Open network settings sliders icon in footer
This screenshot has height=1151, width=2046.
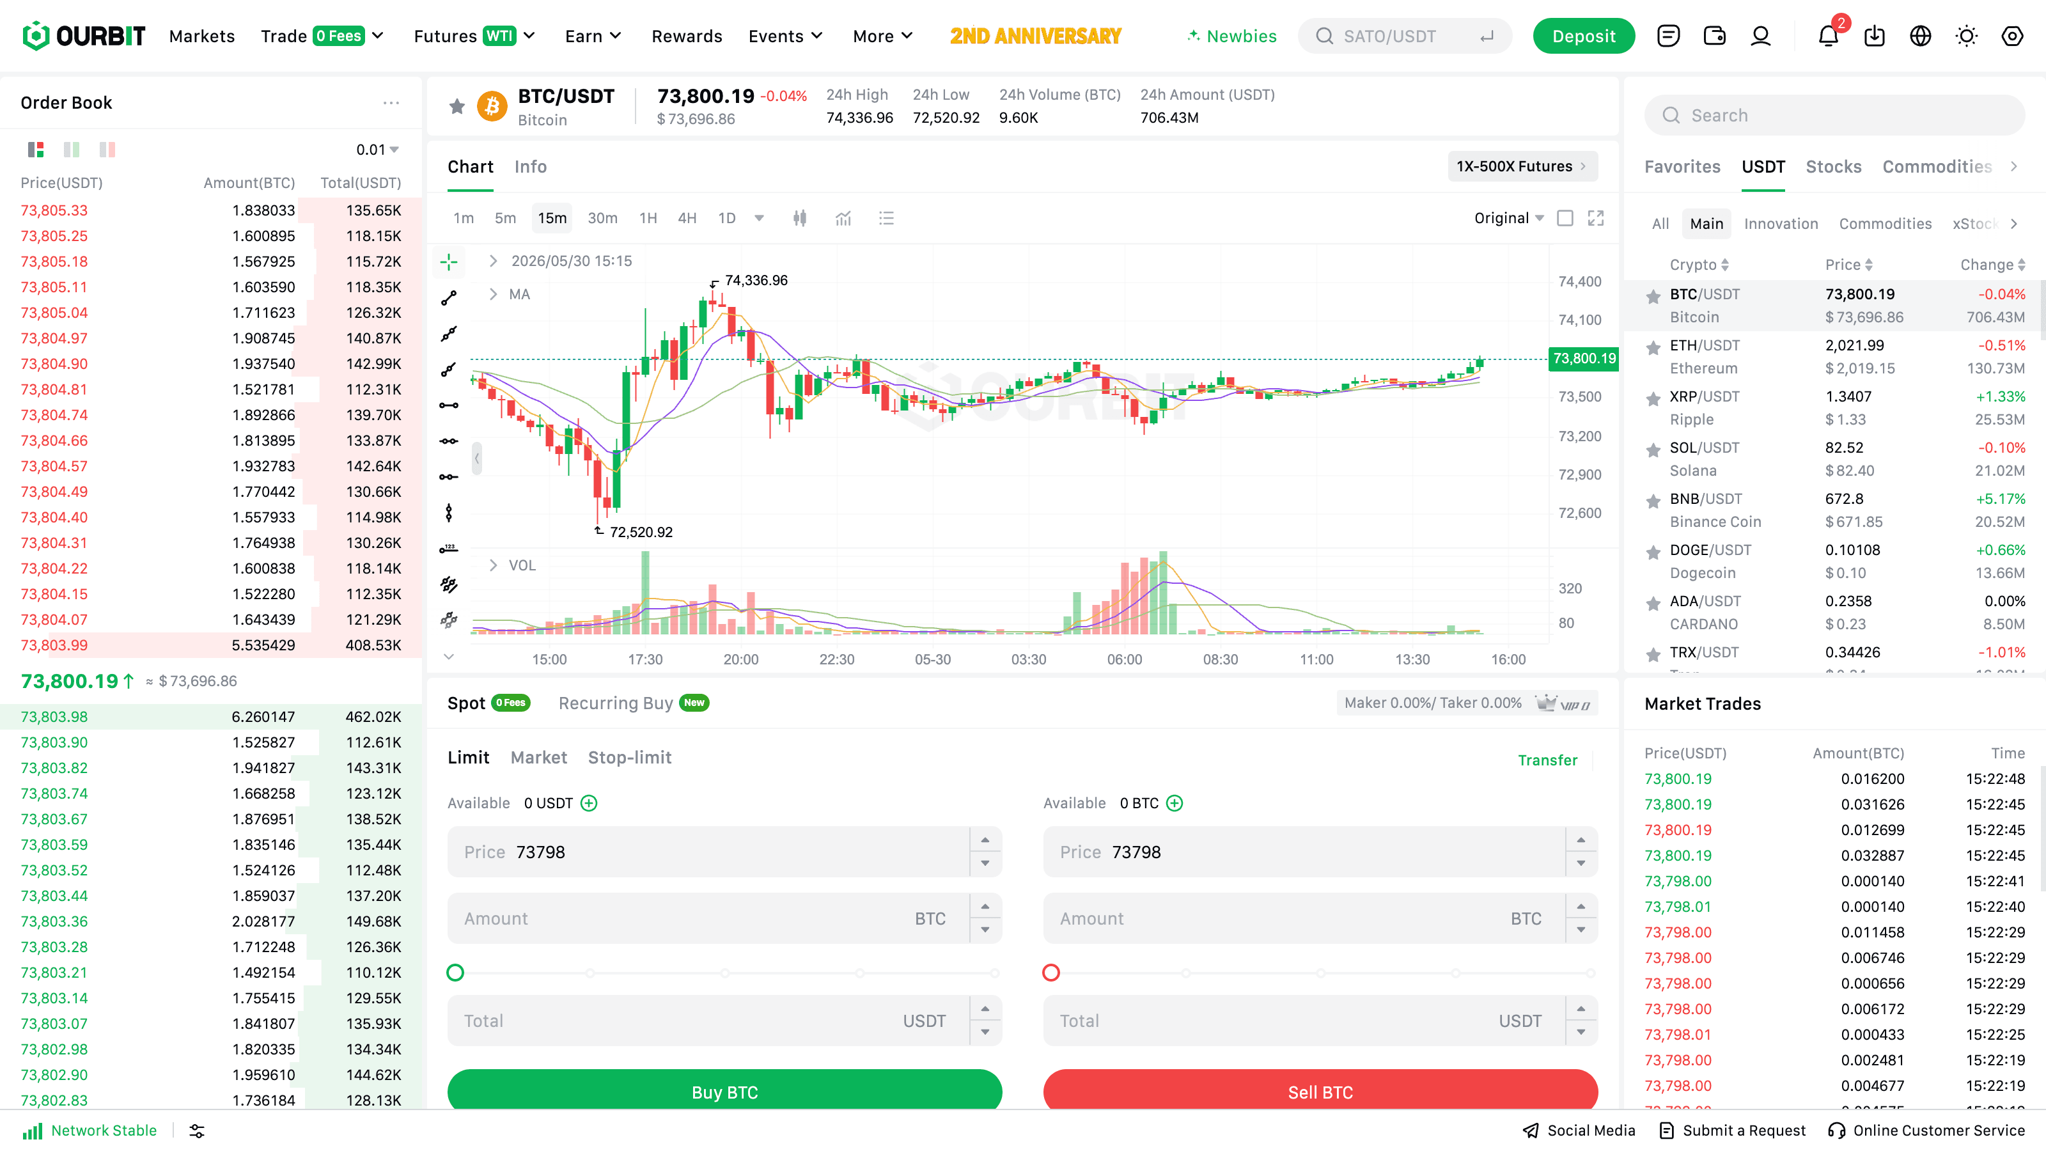(197, 1131)
